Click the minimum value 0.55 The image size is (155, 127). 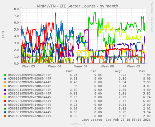(98, 75)
